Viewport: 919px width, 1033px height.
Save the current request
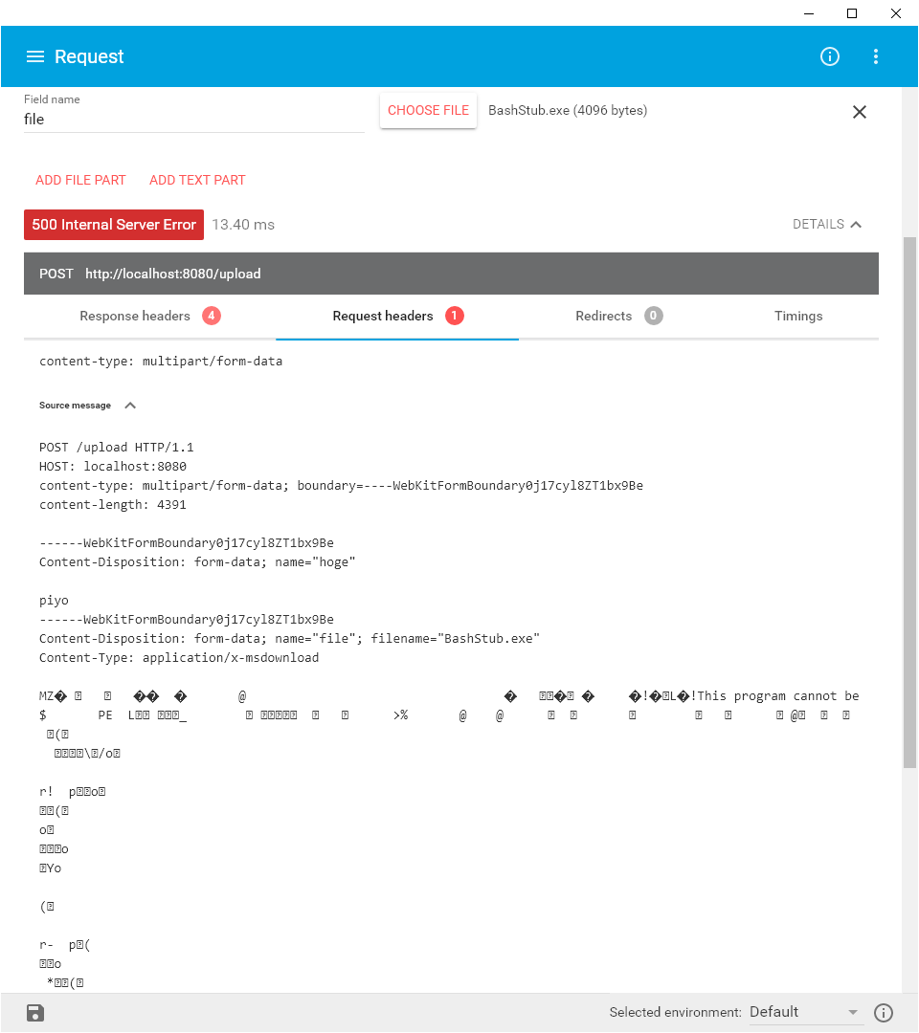tap(34, 1012)
